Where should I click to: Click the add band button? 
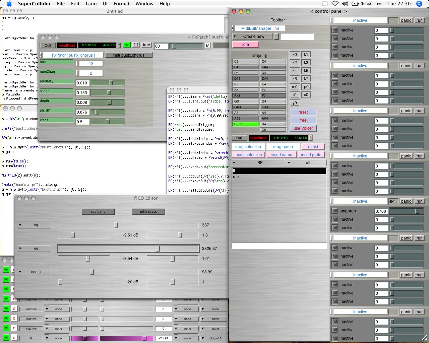pos(98,212)
